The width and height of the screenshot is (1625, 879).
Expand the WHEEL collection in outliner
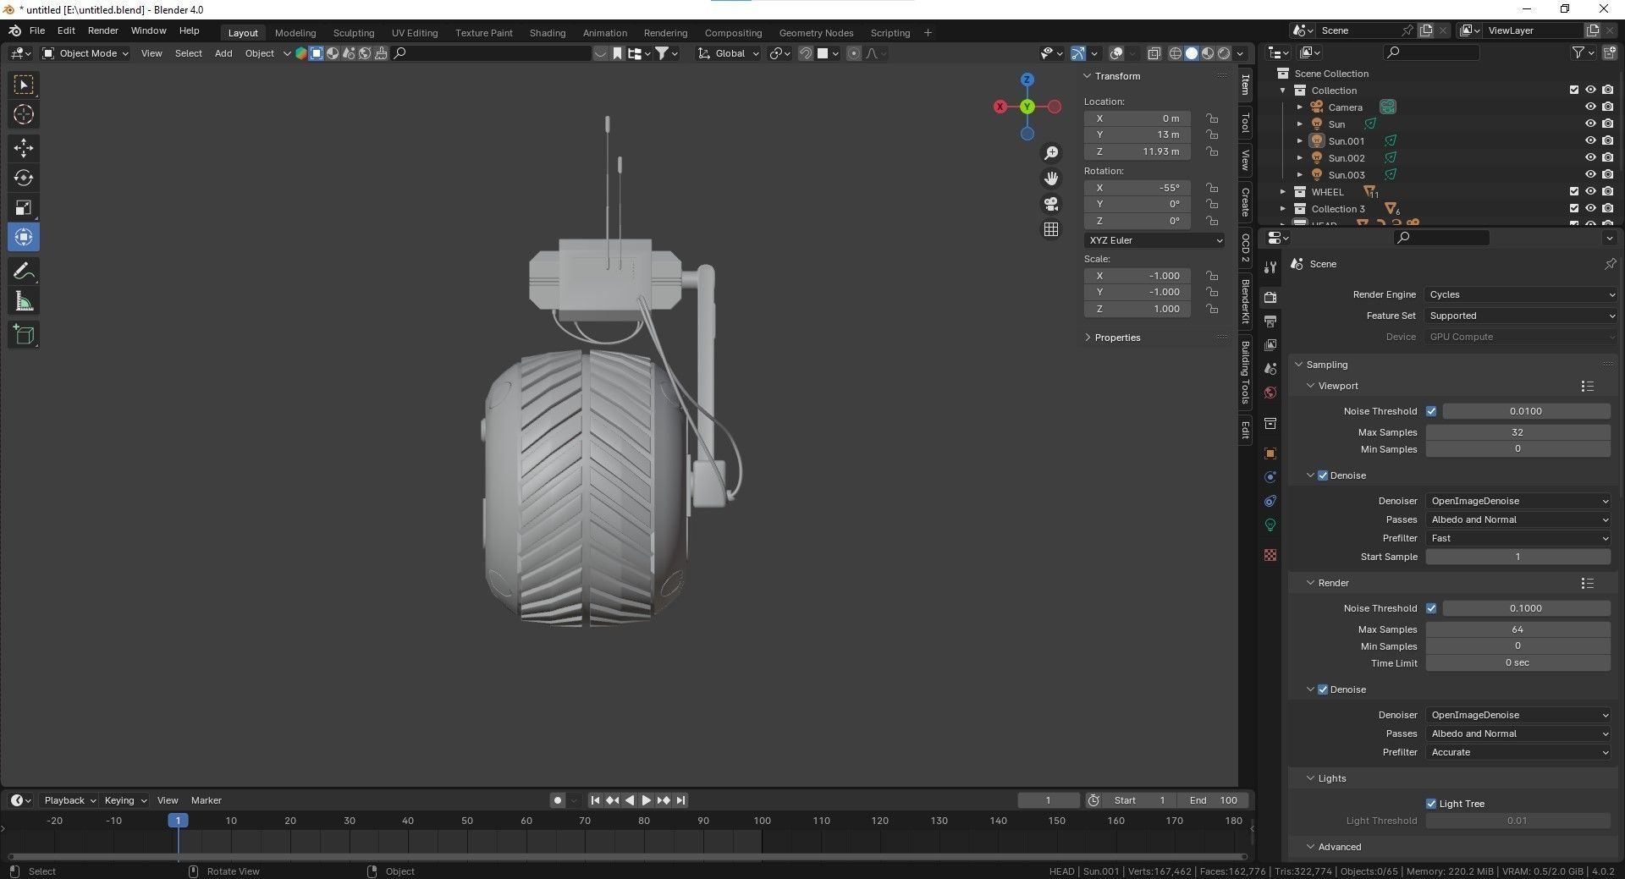pyautogui.click(x=1283, y=192)
